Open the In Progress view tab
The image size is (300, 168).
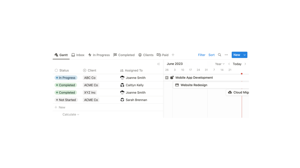(x=99, y=55)
